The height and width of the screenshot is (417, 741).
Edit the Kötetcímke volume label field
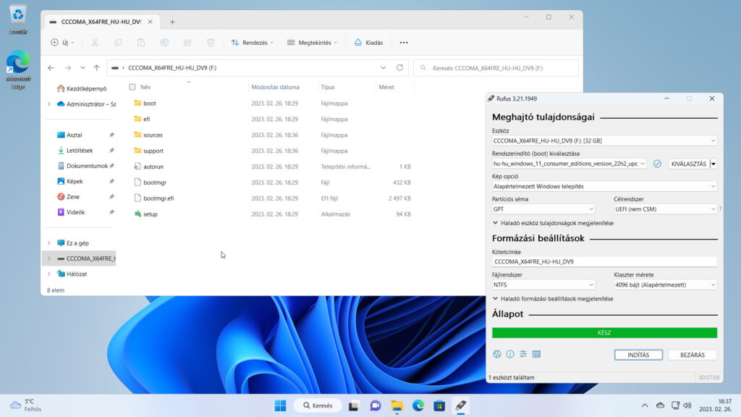(604, 261)
